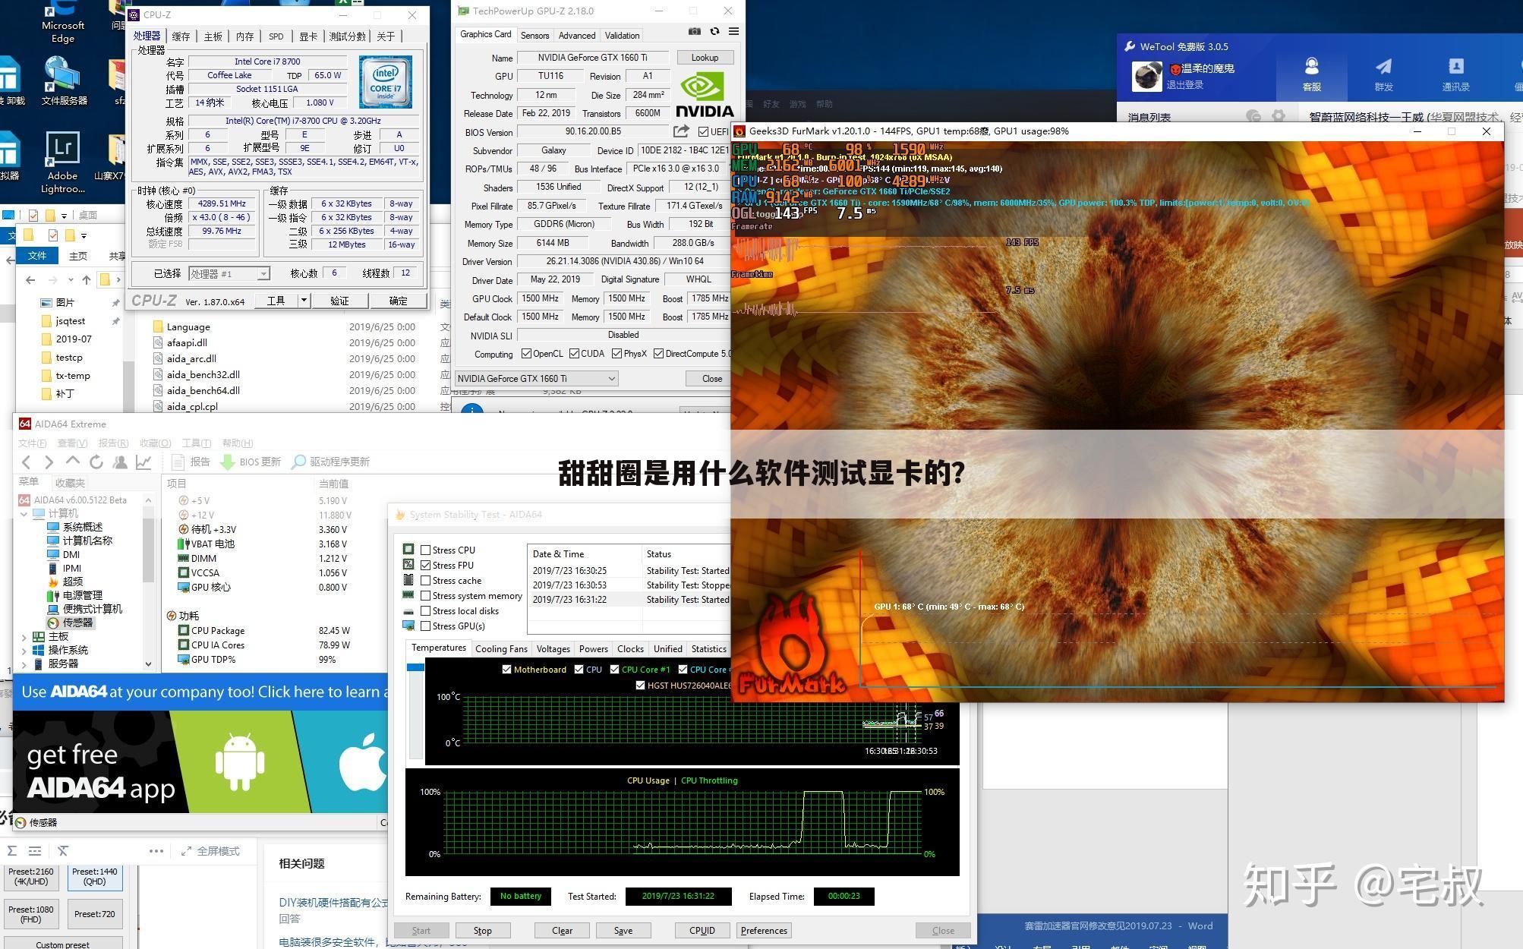The height and width of the screenshot is (949, 1523).
Task: Click Preferences button in stability test
Action: pyautogui.click(x=764, y=930)
